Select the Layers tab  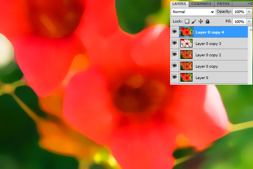pos(179,4)
